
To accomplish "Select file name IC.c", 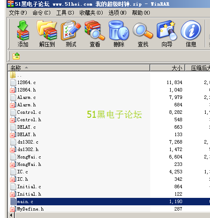I will coord(22,172).
